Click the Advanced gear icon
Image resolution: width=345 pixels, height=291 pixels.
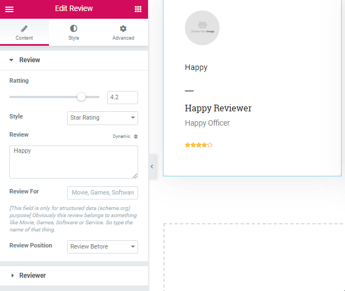(x=123, y=29)
